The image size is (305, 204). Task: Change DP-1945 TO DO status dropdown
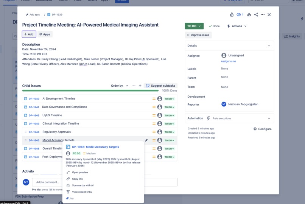click(x=169, y=140)
